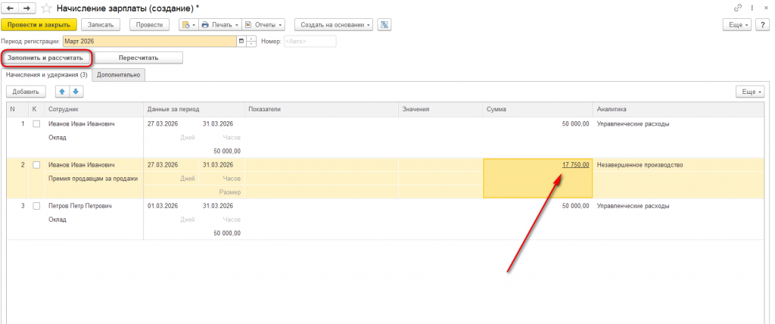Click row 1 sum 50 000,00 in Сумма
775x324 pixels.
(575, 124)
